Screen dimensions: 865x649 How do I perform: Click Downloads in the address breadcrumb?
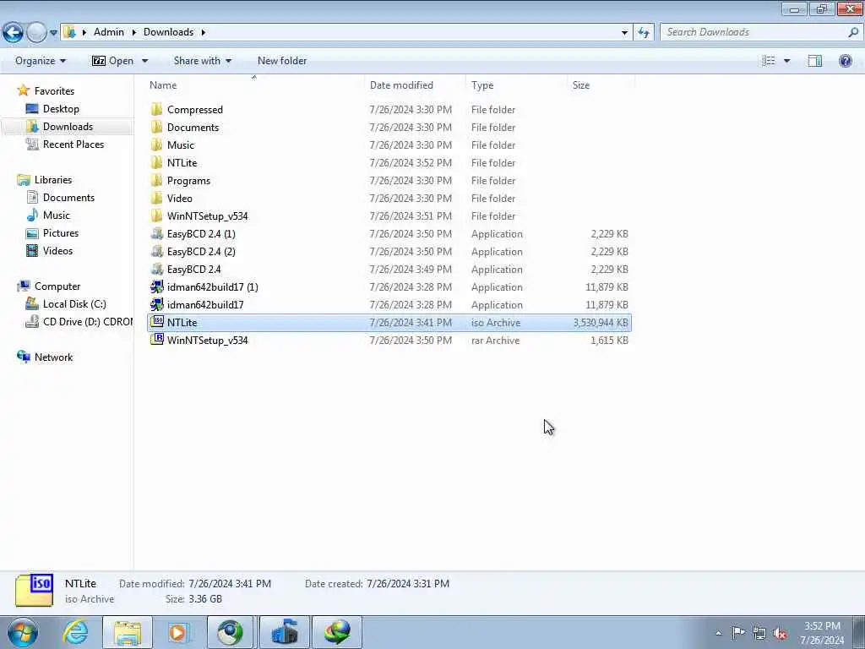(168, 32)
